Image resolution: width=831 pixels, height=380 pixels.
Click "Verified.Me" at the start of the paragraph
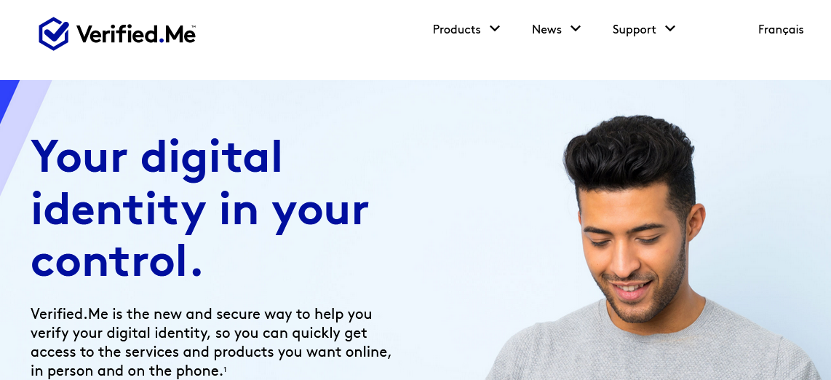69,314
